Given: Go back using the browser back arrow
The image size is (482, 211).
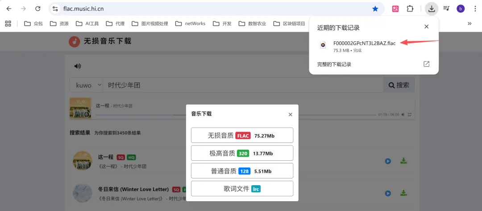Looking at the screenshot, I should click(8, 8).
